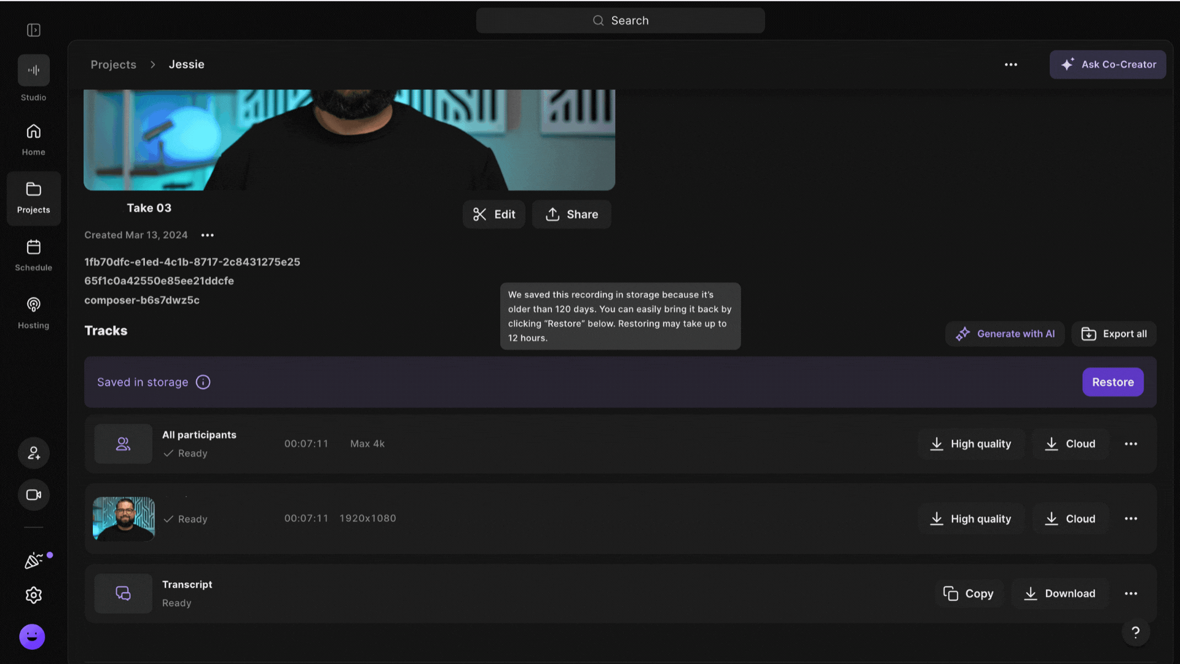
Task: Restore the recording from storage
Action: pyautogui.click(x=1112, y=382)
